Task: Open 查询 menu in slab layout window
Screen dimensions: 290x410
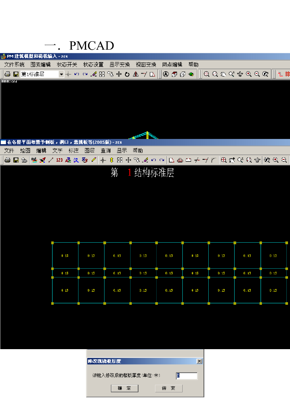Action: [x=106, y=151]
